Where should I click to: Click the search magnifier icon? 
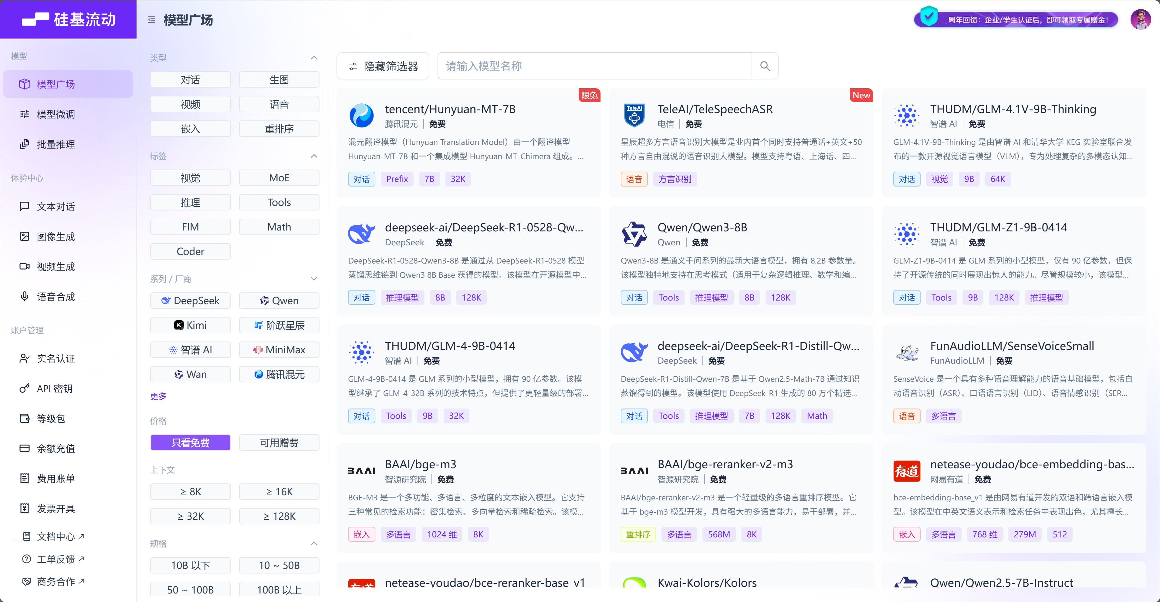tap(765, 66)
